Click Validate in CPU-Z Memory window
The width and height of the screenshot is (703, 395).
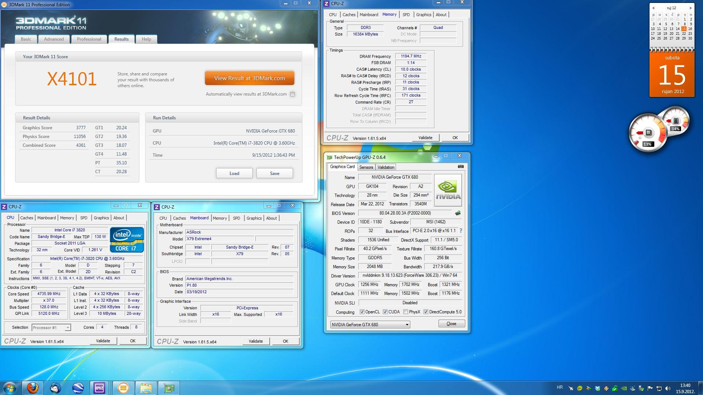pos(425,138)
